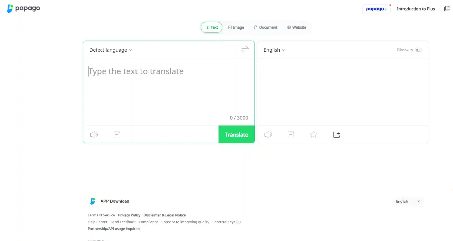Play source text audio speaker
Viewport: 453px width, 241px height.
pyautogui.click(x=94, y=134)
